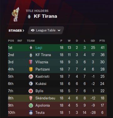Click the Teuta blue club crest
The height and width of the screenshot is (118, 113).
[31, 113]
